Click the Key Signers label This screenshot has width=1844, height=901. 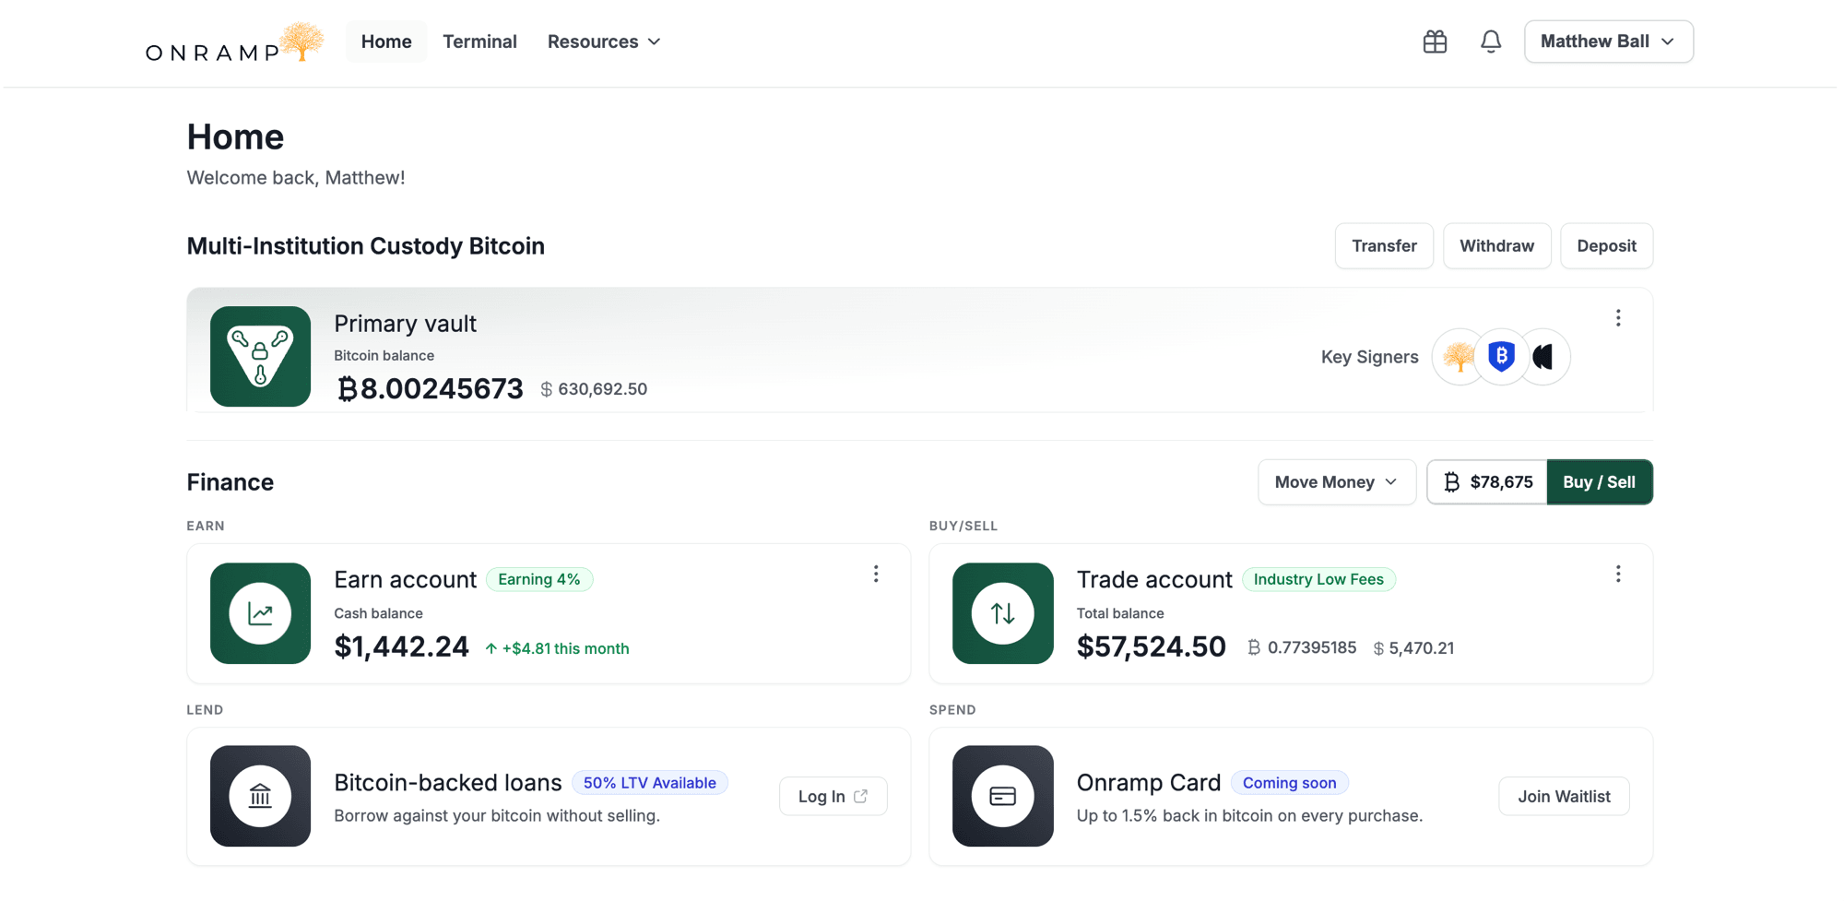click(x=1369, y=357)
